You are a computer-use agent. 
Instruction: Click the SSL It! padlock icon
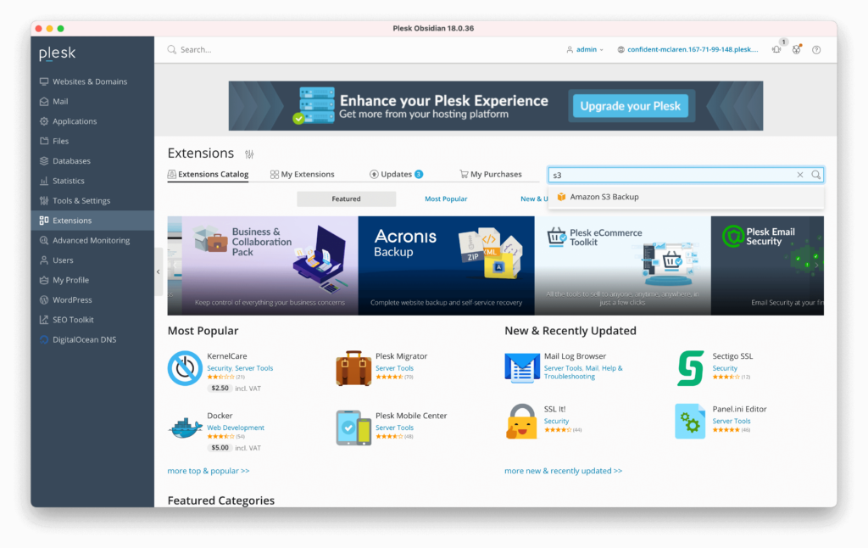pyautogui.click(x=521, y=421)
